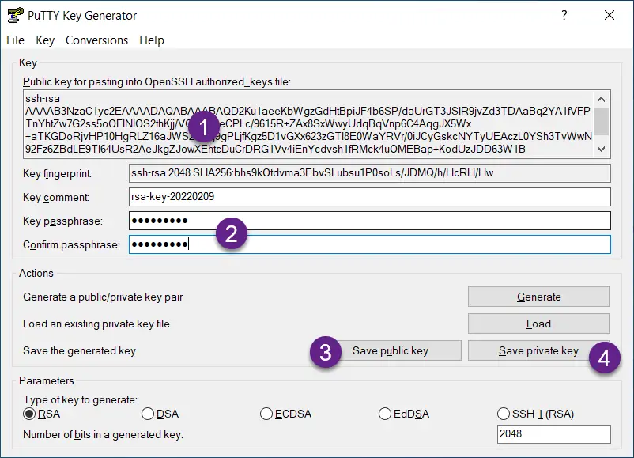This screenshot has height=458, width=634.
Task: Focus the Key comment field
Action: pyautogui.click(x=369, y=197)
